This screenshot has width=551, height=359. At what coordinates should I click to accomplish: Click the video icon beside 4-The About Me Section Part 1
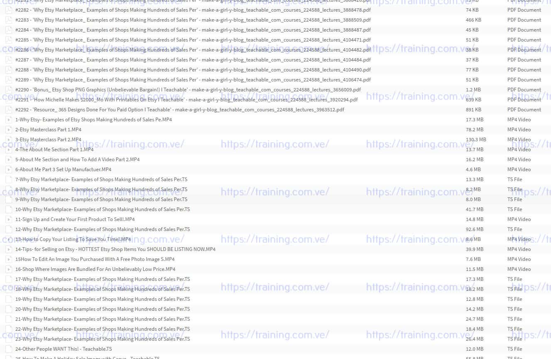tap(8, 150)
